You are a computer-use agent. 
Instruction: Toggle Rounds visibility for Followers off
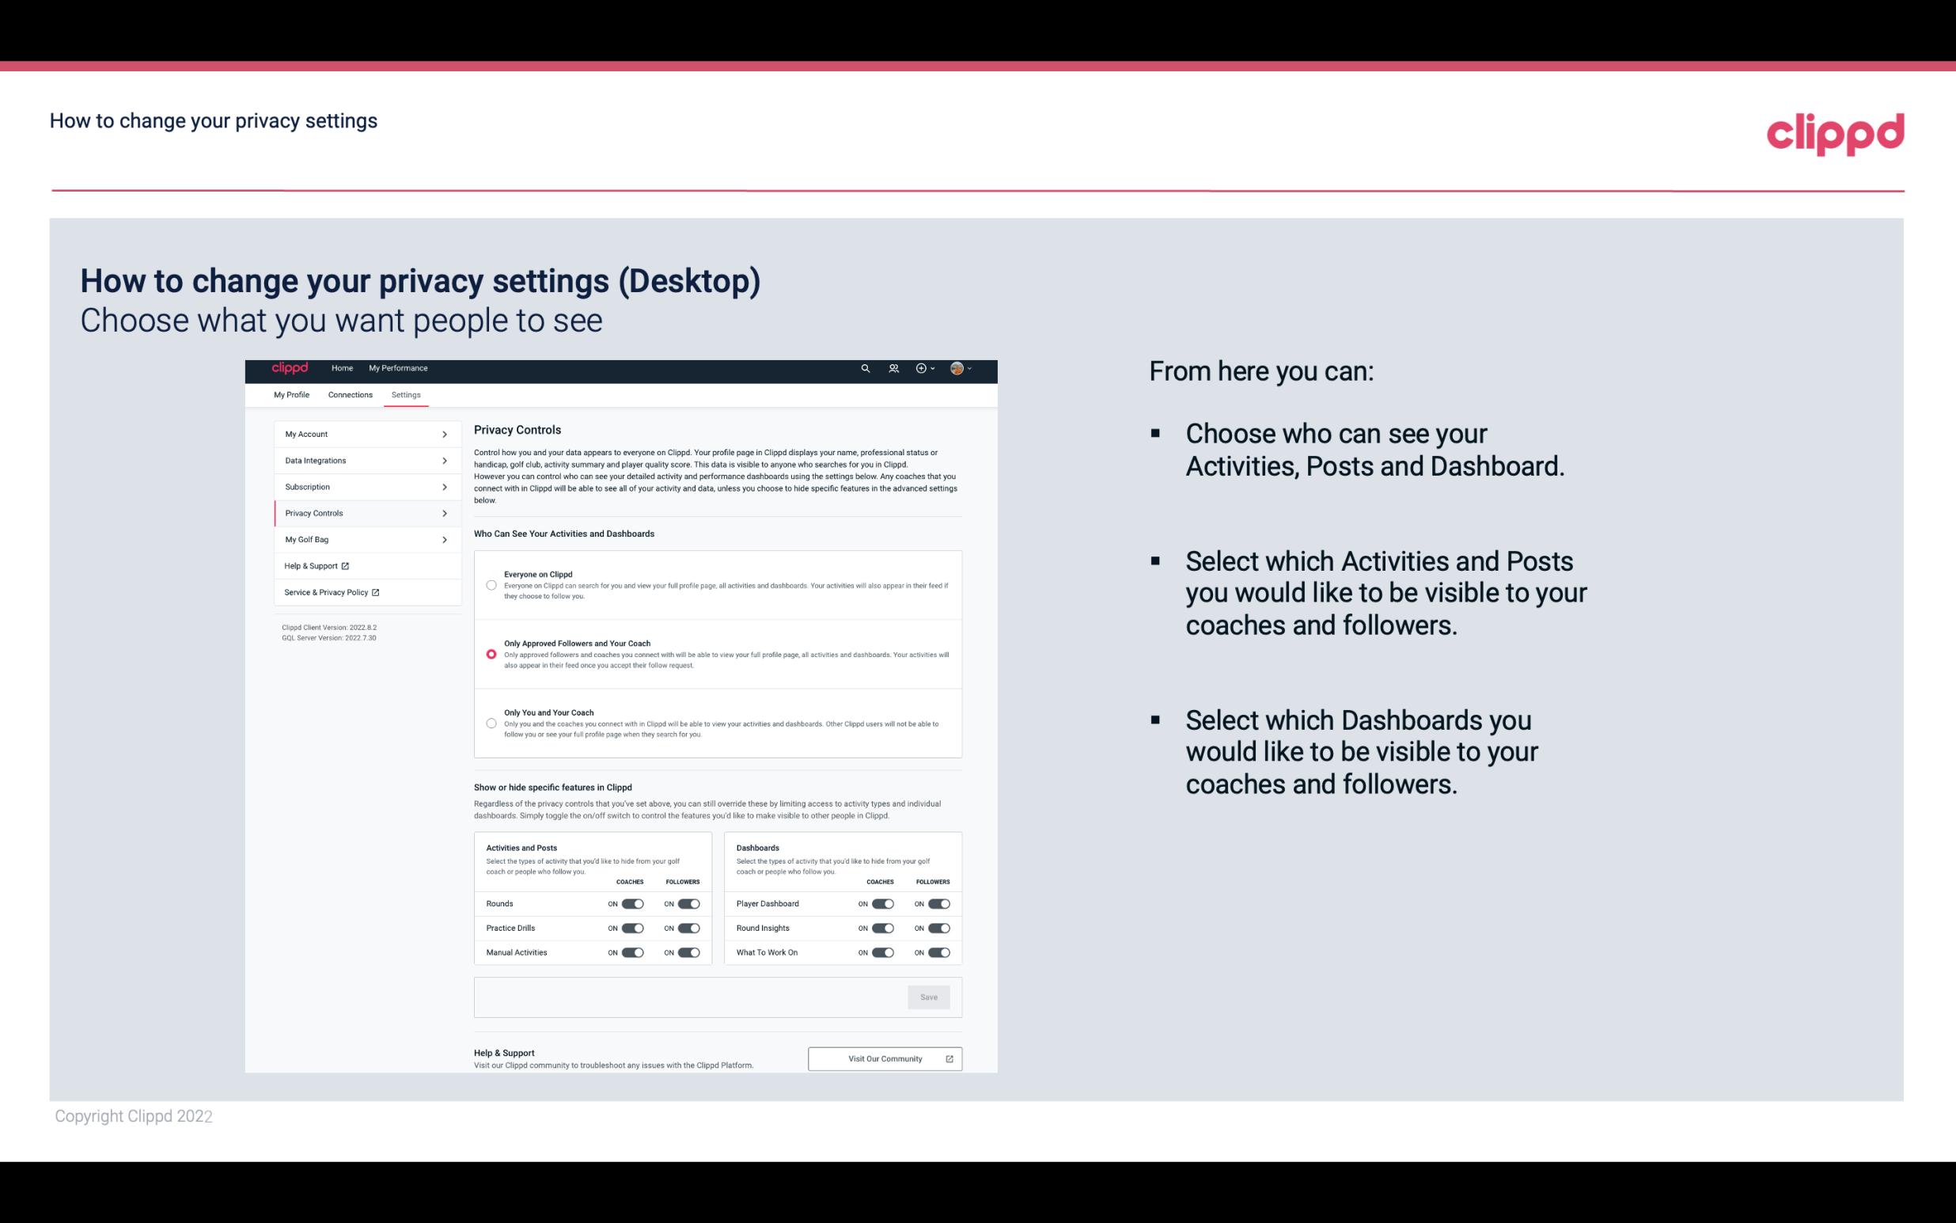[x=688, y=903]
